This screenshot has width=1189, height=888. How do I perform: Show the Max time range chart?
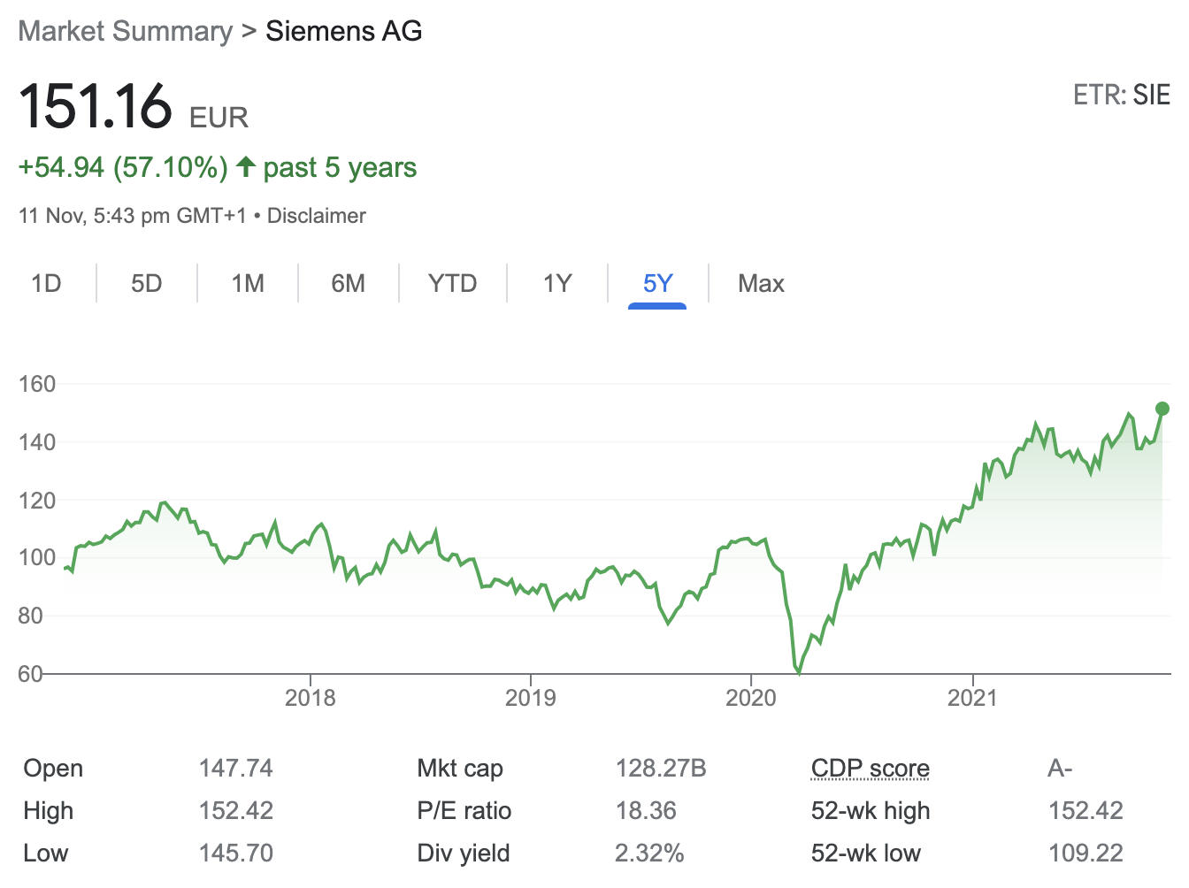click(x=761, y=284)
